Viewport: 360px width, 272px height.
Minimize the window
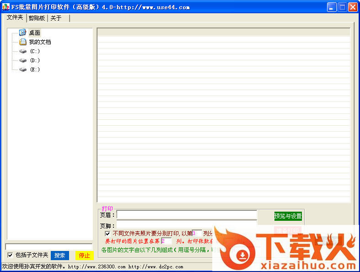click(331, 7)
